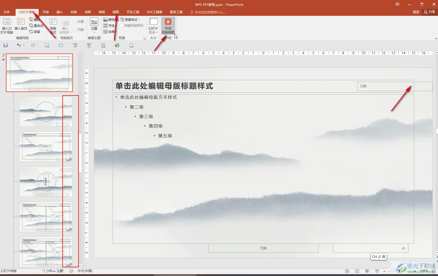Click the Date (日期) placeholder
This screenshot has width=438, height=276.
click(x=395, y=86)
